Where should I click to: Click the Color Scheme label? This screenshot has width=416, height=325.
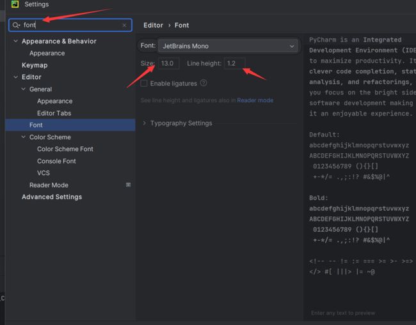[x=50, y=137]
